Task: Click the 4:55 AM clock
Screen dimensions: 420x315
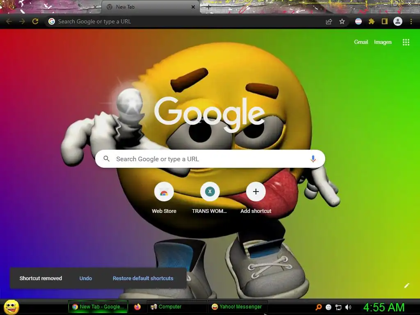Action: click(384, 307)
